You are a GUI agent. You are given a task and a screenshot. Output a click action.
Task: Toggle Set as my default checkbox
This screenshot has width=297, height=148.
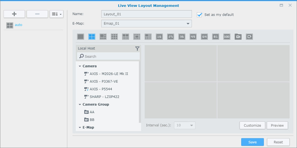200,14
